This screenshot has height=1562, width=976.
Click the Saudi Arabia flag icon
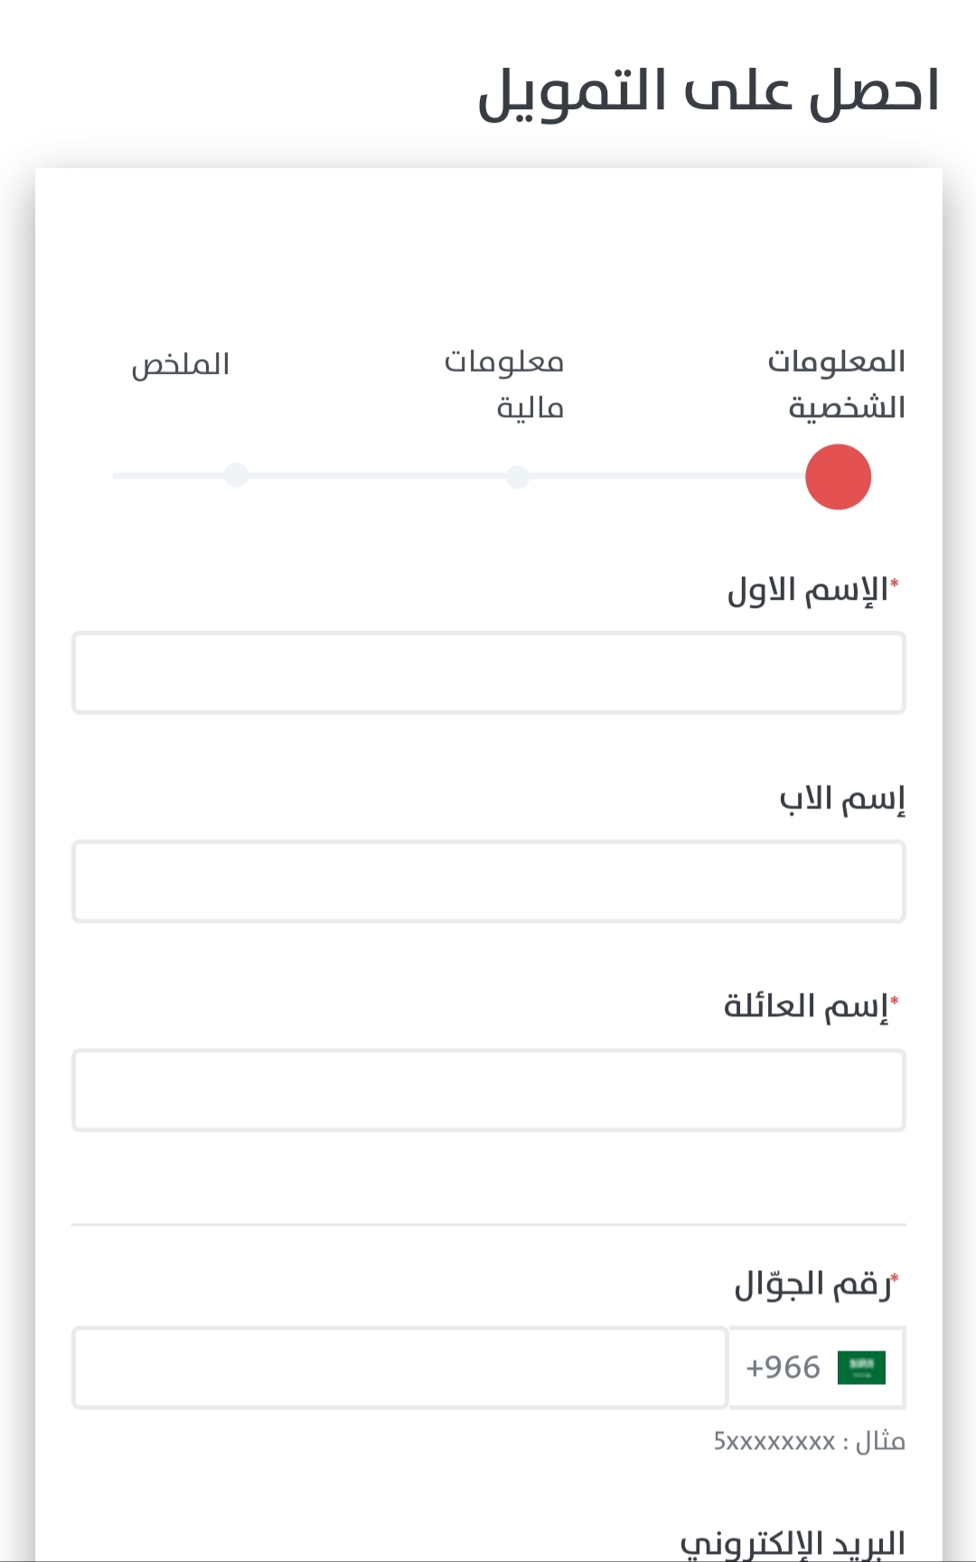(x=860, y=1368)
